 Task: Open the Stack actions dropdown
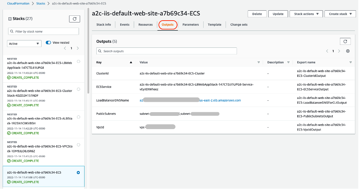[x=306, y=14]
